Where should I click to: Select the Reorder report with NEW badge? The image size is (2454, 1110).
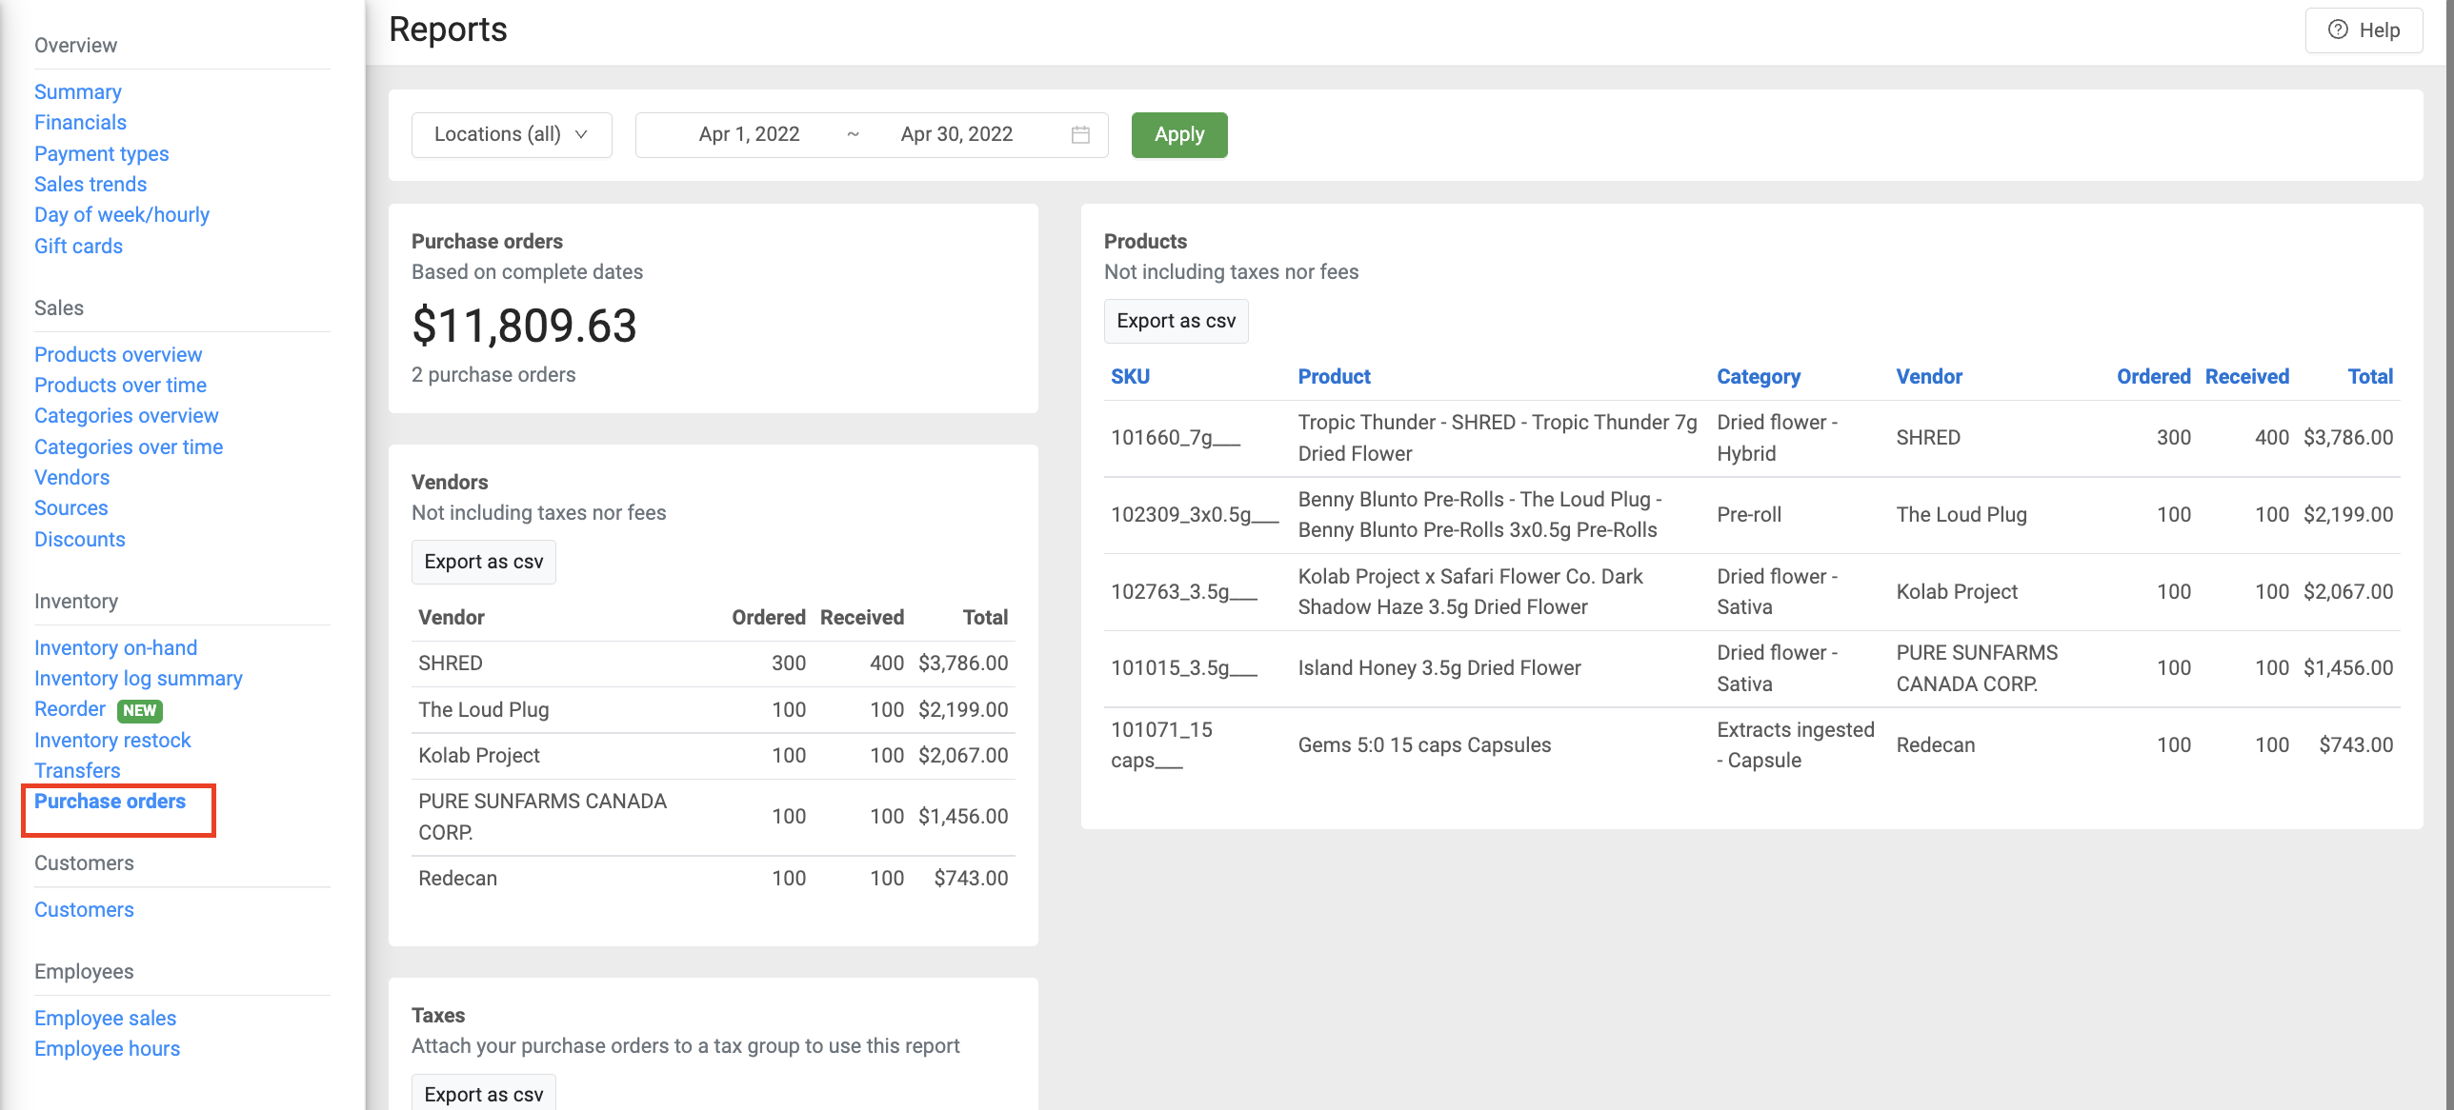70,708
